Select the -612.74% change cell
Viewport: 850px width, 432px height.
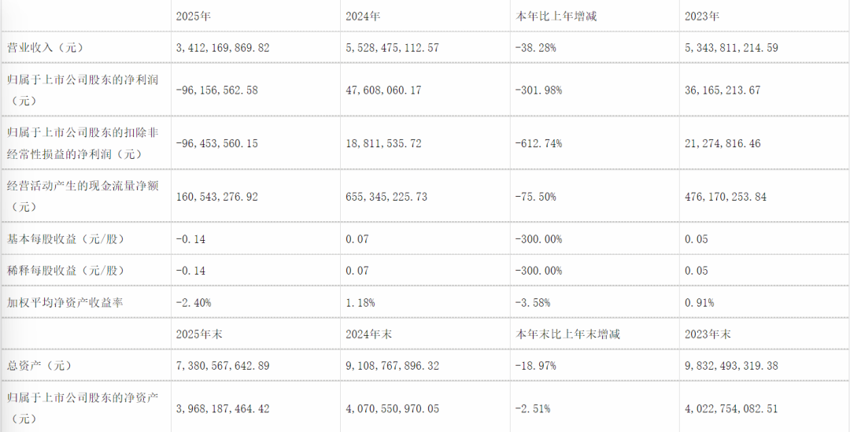click(538, 144)
